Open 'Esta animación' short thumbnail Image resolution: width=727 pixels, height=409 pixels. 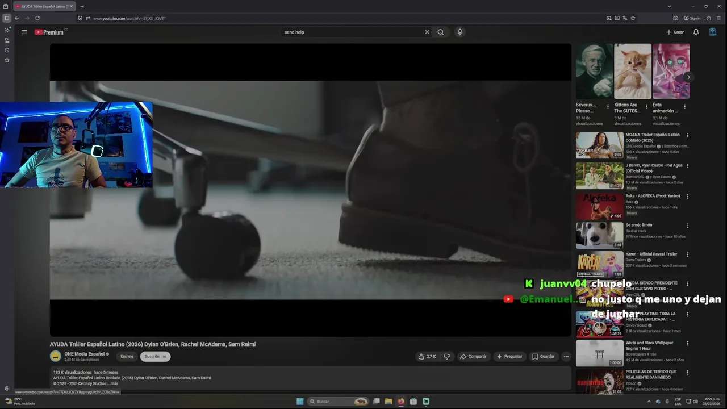coord(671,72)
